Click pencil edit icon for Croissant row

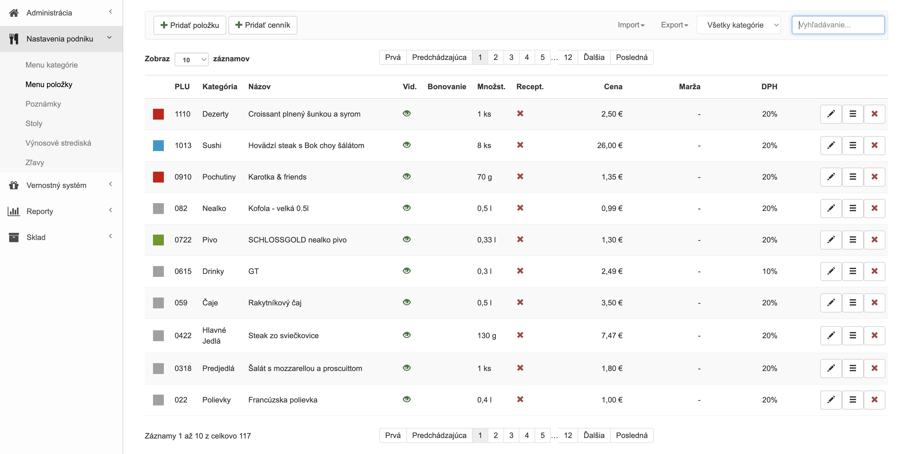click(x=831, y=114)
